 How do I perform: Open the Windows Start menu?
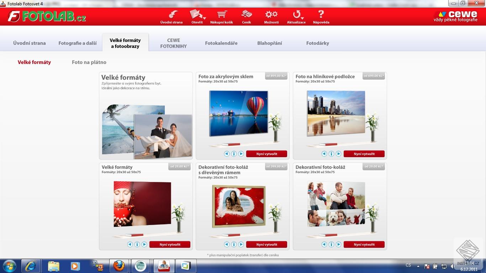pyautogui.click(x=10, y=266)
